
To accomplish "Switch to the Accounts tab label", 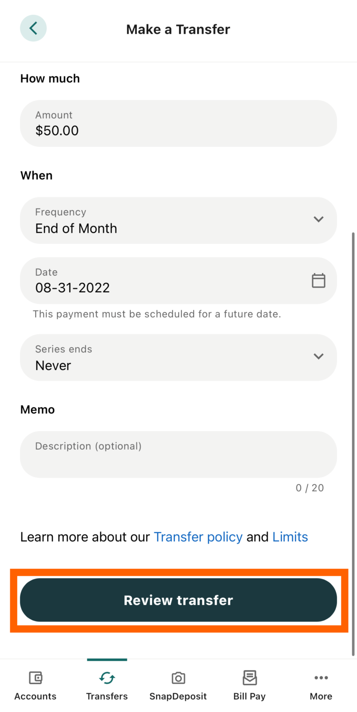I will tap(35, 696).
